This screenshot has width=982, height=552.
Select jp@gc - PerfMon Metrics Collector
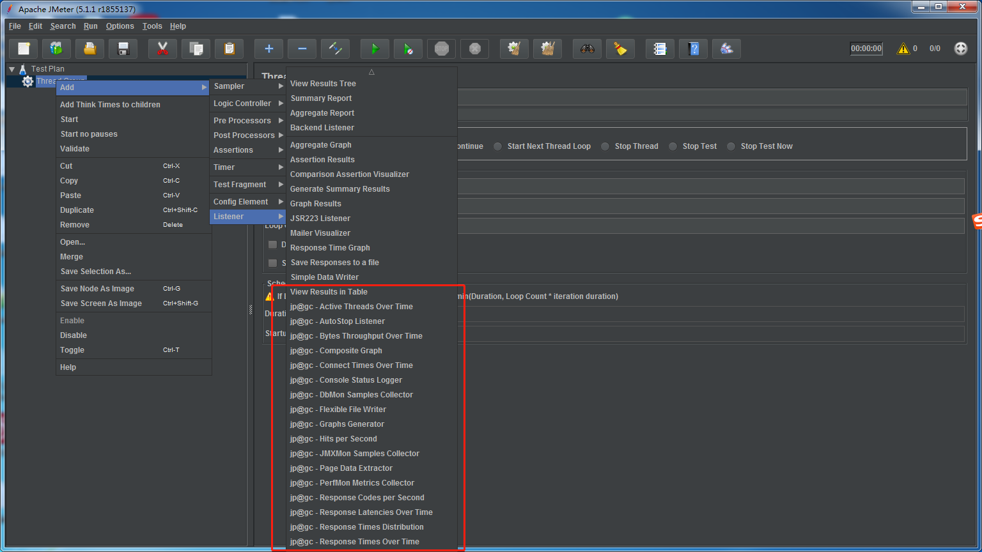(x=372, y=483)
